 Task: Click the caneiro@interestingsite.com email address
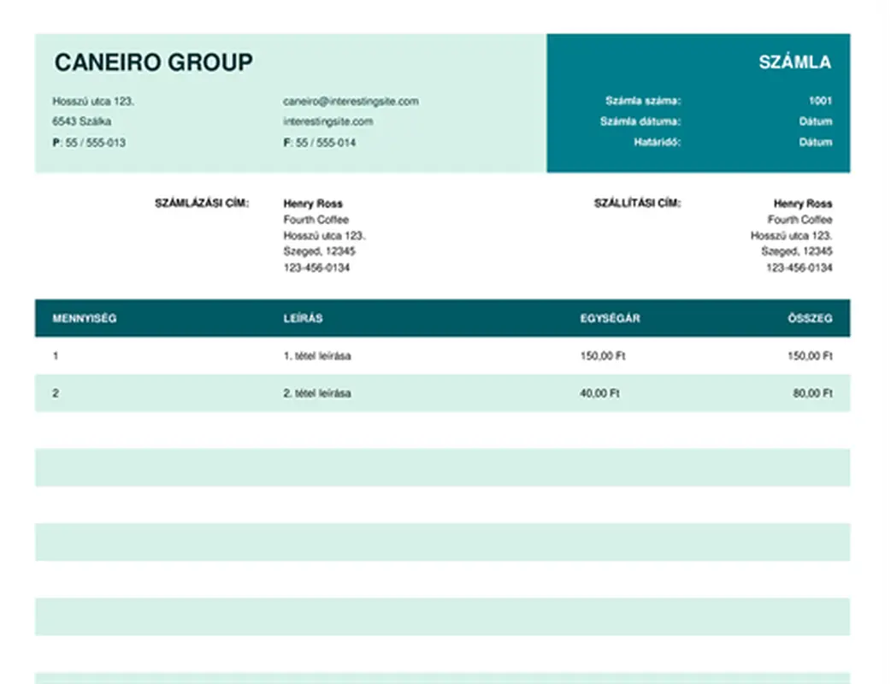(x=351, y=101)
